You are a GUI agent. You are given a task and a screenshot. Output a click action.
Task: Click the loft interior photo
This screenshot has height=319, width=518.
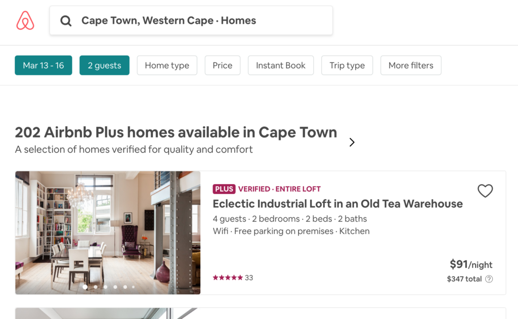108,227
